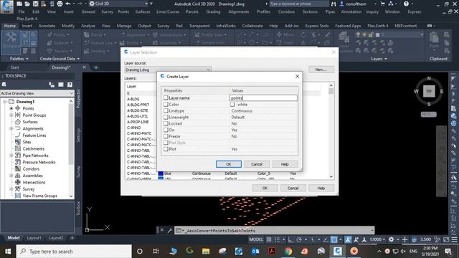Open the Palettes panel dropdown
This screenshot has height=258, width=459.
coord(19,59)
